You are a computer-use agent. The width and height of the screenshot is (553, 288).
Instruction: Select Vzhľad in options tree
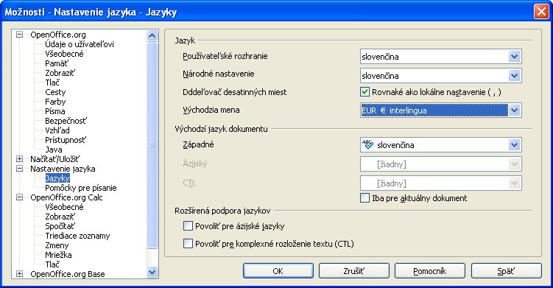57,130
